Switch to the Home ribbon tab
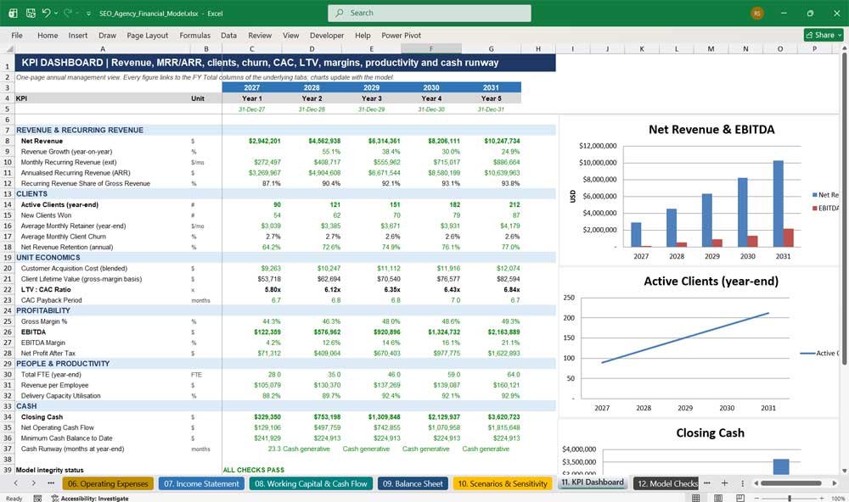 point(48,35)
